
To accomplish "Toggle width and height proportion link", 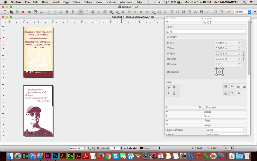I will pyautogui.click(x=244, y=56).
